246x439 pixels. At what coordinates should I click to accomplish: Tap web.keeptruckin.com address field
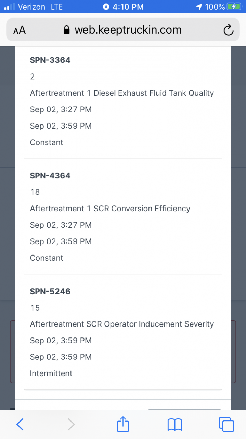pyautogui.click(x=123, y=30)
